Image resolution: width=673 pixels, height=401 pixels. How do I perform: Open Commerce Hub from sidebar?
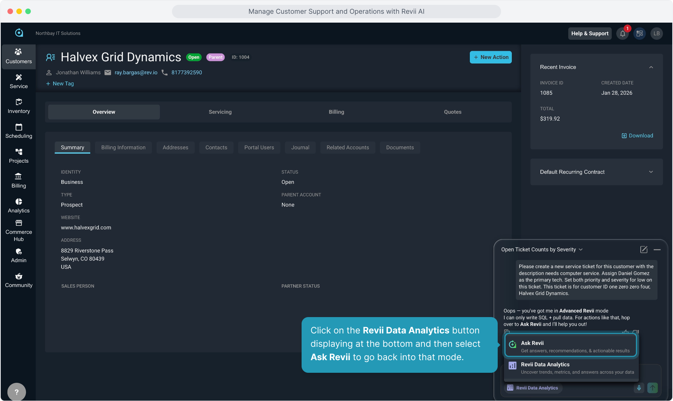pos(19,231)
